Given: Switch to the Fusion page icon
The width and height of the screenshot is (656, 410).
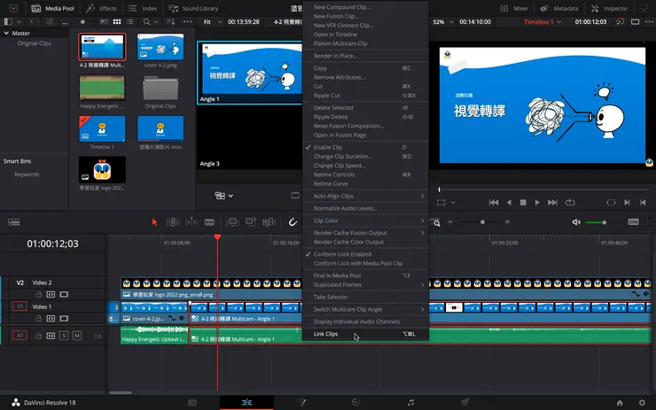Looking at the screenshot, I should click(x=301, y=402).
